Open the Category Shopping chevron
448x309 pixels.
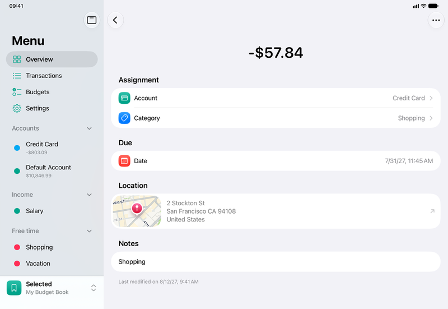(x=431, y=118)
